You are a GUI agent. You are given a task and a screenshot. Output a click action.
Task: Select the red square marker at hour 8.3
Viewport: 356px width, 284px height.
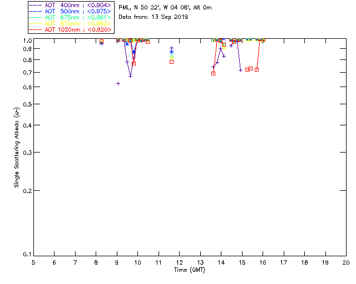point(101,42)
